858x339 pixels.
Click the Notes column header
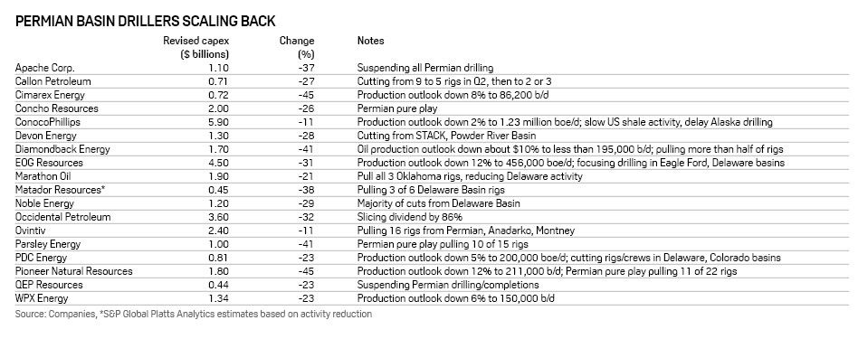click(x=370, y=41)
